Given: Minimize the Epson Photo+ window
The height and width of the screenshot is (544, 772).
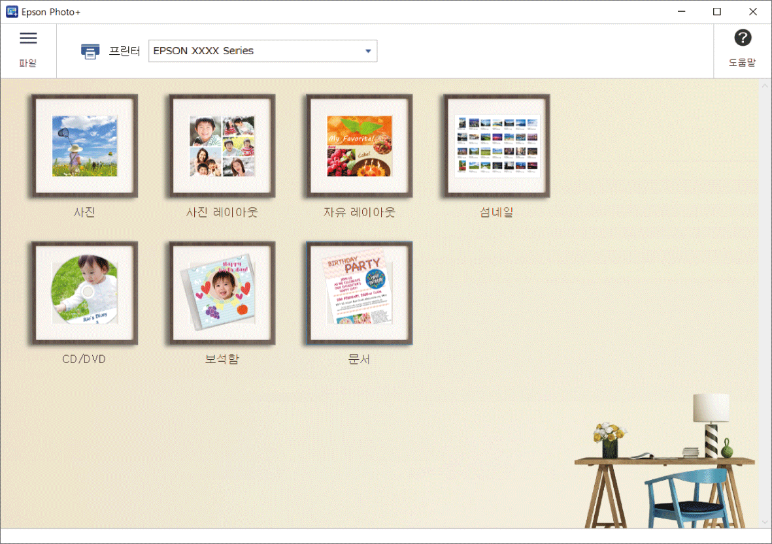Looking at the screenshot, I should click(x=682, y=12).
